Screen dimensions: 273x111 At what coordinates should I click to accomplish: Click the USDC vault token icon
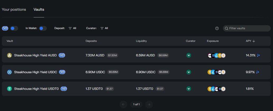[x=10, y=72]
